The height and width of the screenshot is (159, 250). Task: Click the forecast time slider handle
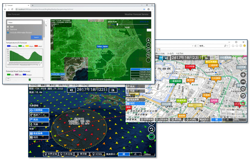[x=117, y=24]
